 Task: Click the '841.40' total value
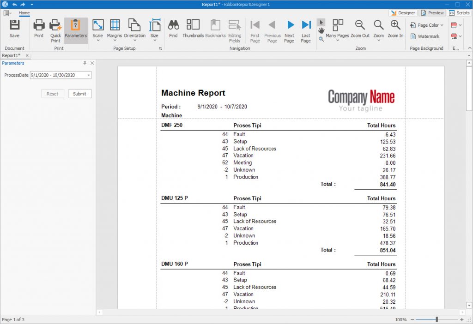coord(388,185)
